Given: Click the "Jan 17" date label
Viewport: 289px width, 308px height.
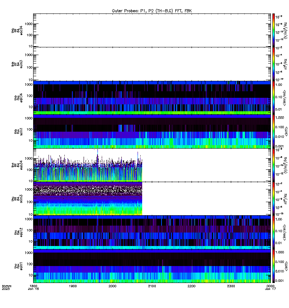Looking at the screenshot, I should 271,289.
